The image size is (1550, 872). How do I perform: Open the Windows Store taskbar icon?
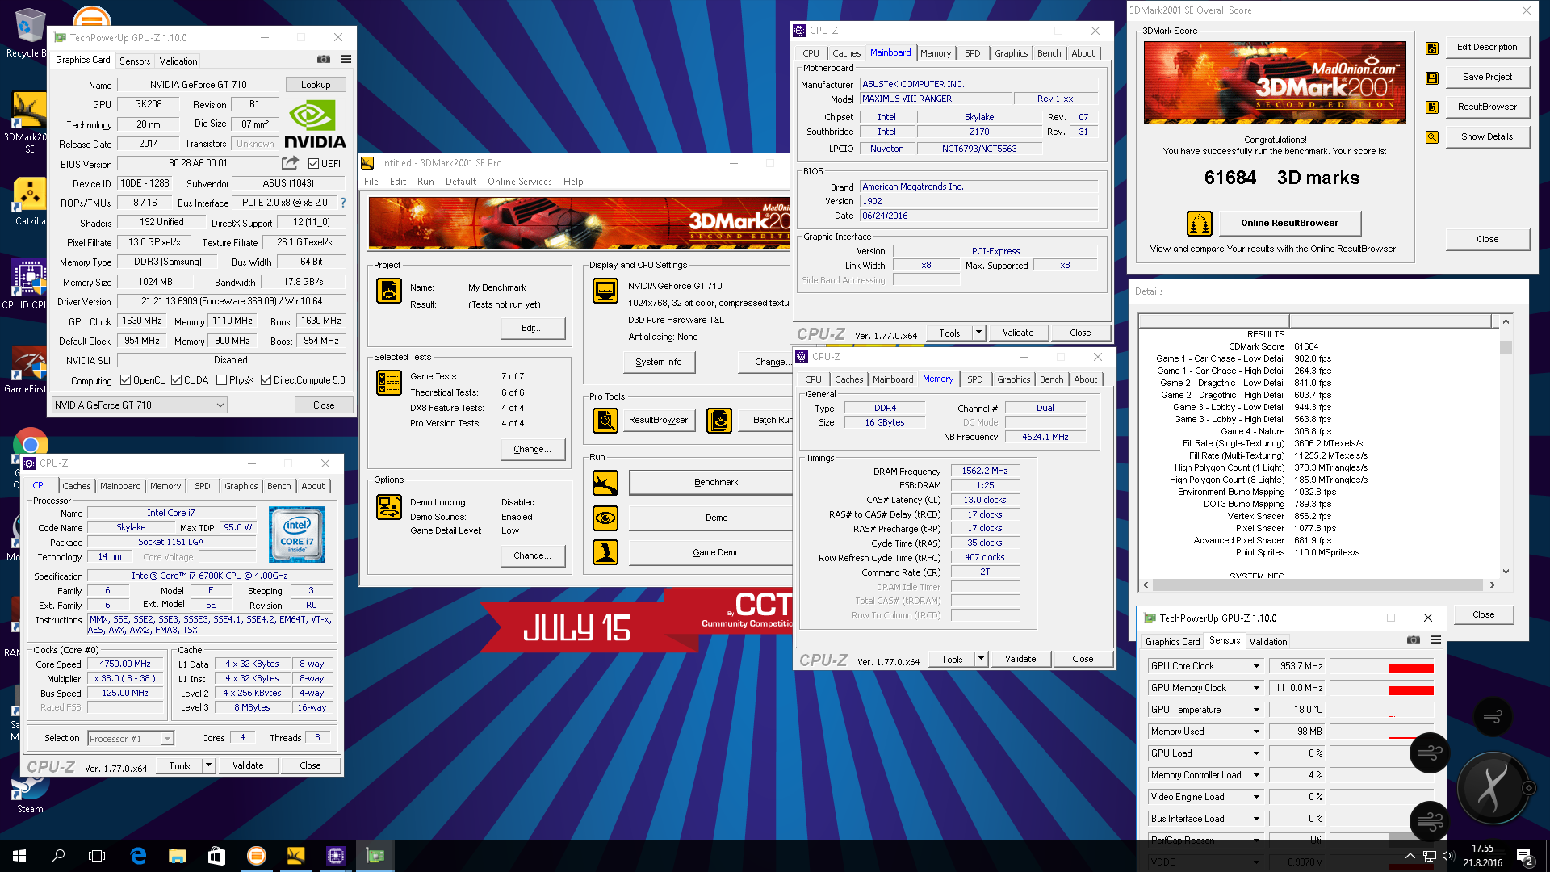[216, 856]
